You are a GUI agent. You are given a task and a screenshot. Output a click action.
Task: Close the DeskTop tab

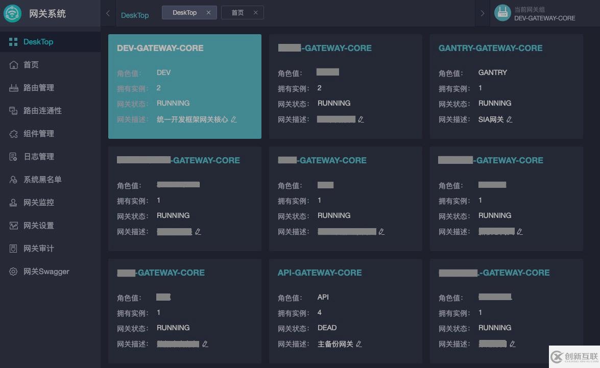[208, 13]
